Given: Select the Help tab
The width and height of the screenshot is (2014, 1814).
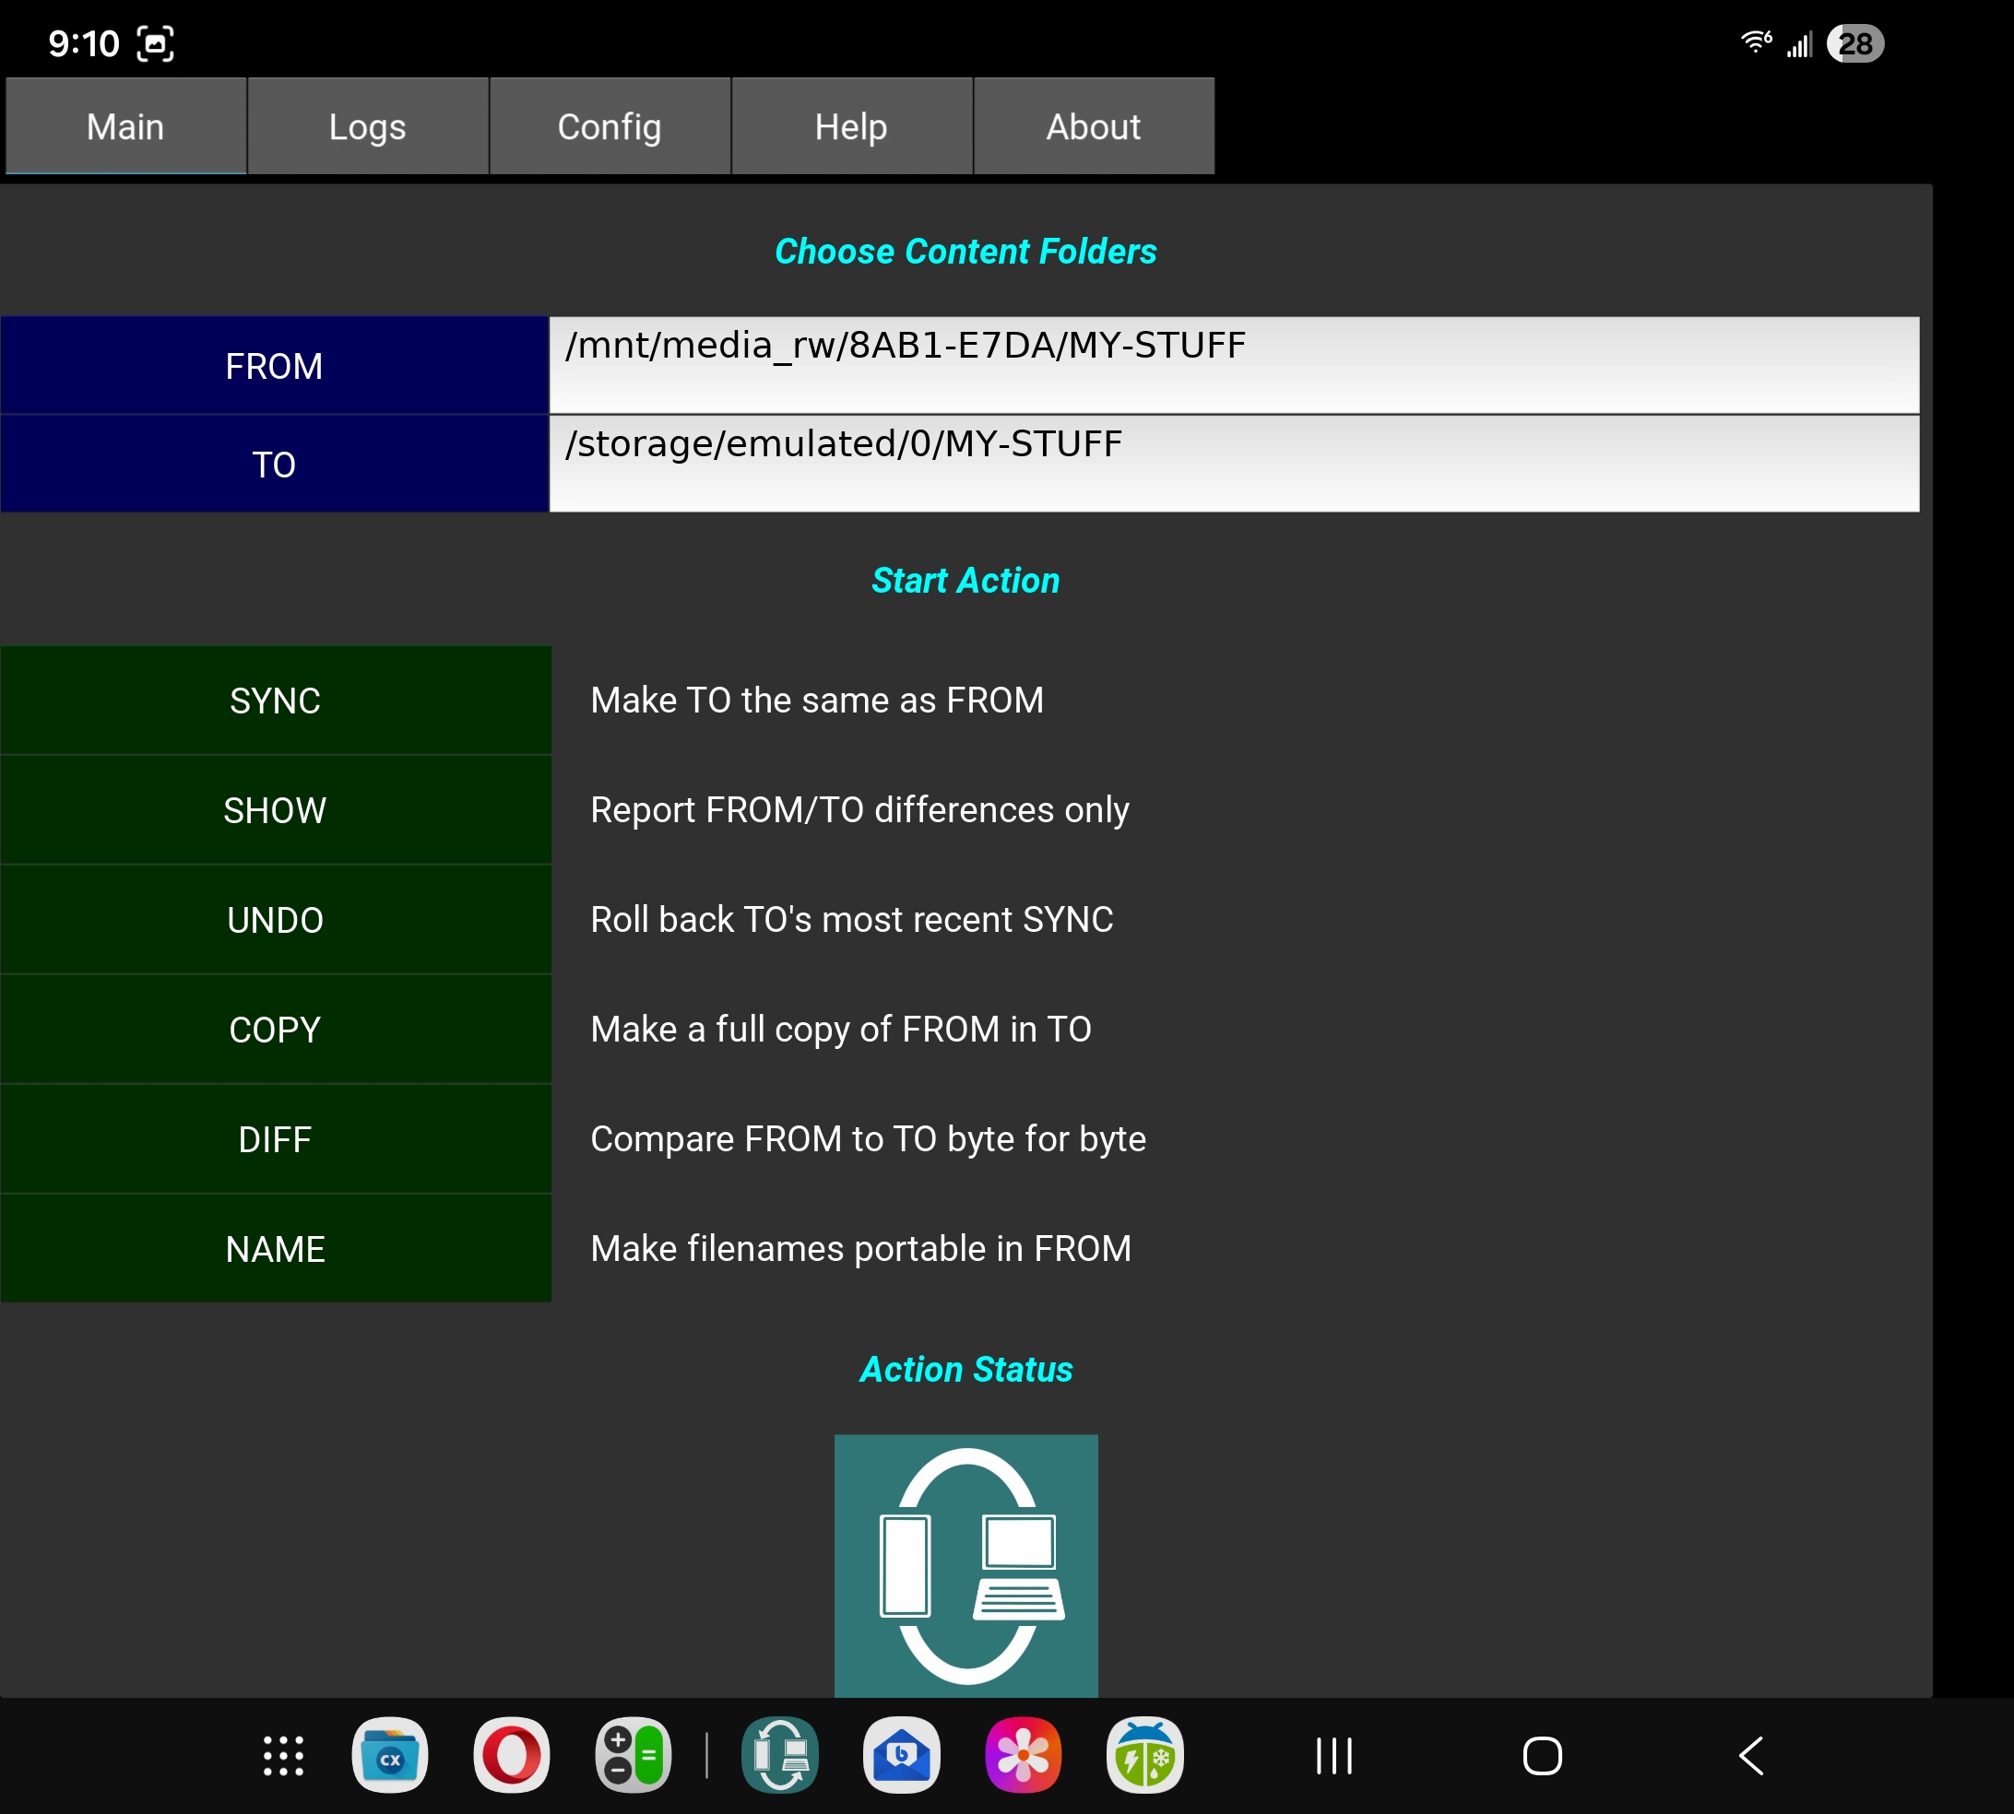Looking at the screenshot, I should 850,126.
